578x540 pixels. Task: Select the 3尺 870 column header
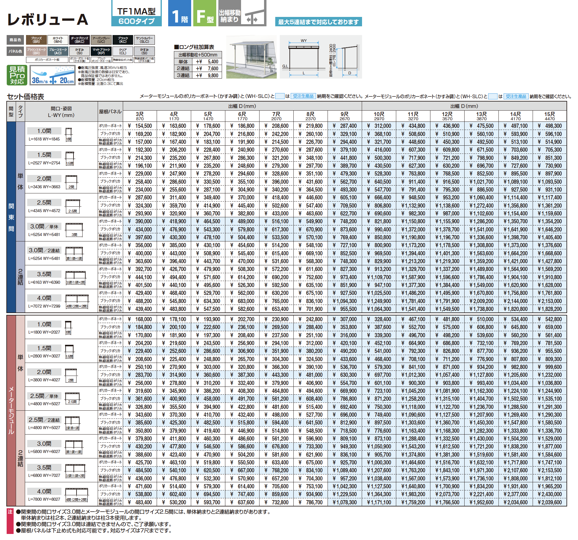click(x=140, y=116)
